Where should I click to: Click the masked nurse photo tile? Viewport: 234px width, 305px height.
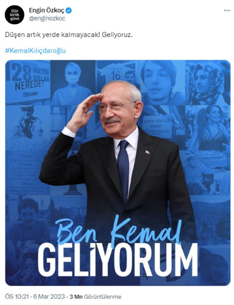(x=73, y=83)
